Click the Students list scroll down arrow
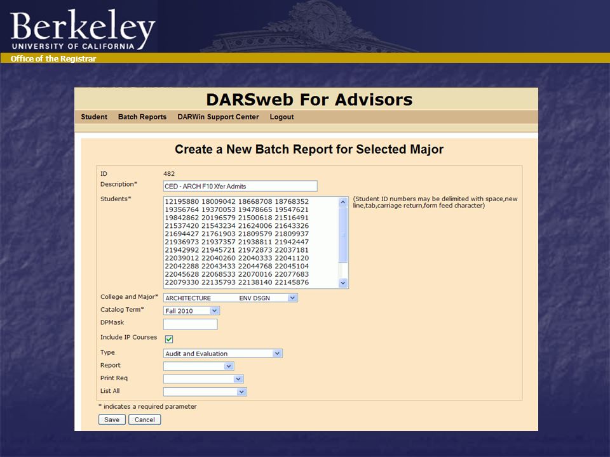The image size is (610, 457). (342, 283)
